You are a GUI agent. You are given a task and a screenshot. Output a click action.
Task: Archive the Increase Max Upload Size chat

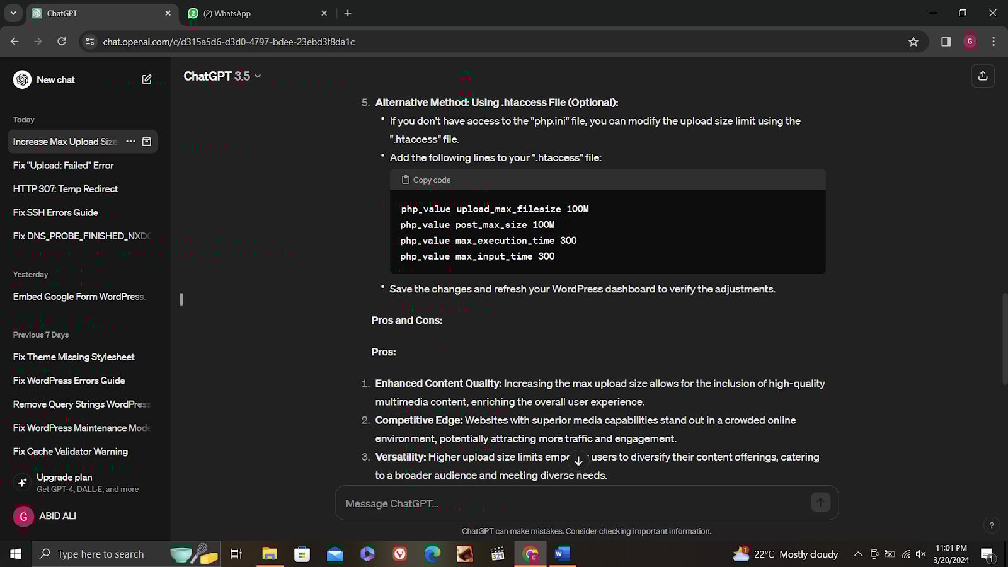click(x=147, y=142)
